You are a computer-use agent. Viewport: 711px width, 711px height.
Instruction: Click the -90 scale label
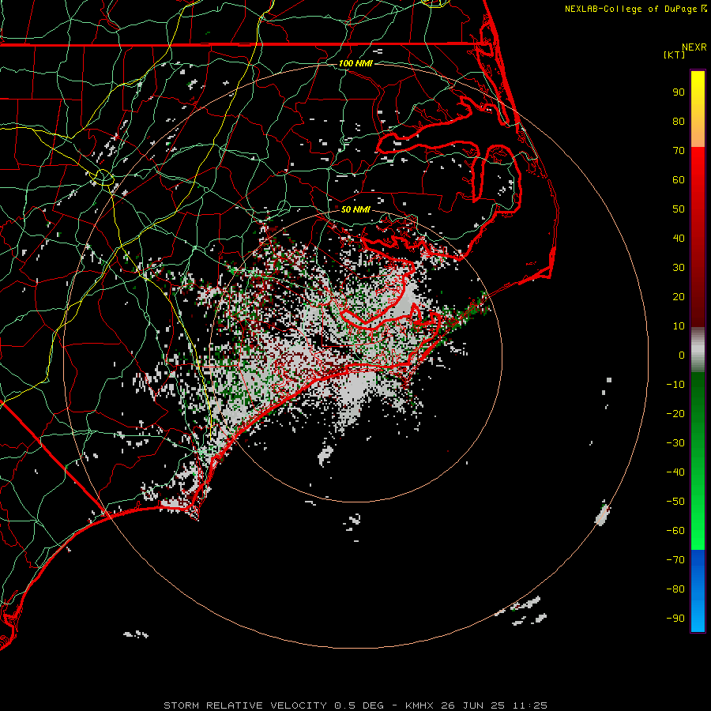point(675,618)
